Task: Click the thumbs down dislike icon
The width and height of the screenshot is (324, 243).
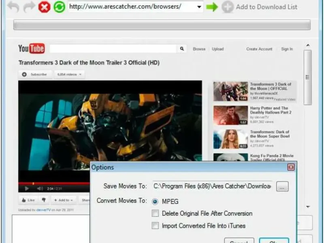Action: (44, 200)
